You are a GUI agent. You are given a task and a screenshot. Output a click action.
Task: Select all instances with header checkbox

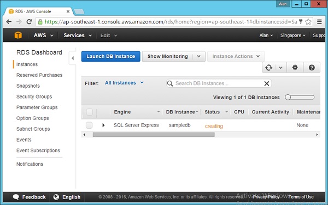pos(89,112)
